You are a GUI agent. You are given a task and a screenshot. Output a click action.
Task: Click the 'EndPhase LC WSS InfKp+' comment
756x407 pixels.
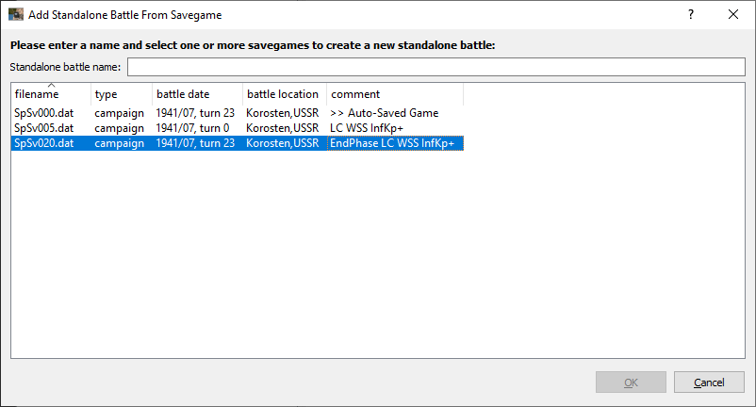tap(392, 143)
